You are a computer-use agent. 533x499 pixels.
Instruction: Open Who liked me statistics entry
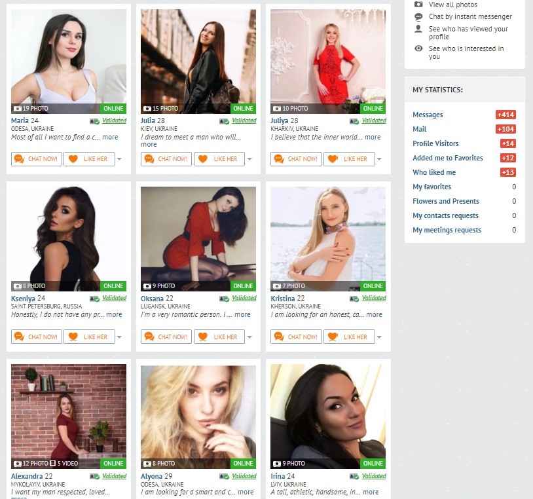click(x=434, y=172)
